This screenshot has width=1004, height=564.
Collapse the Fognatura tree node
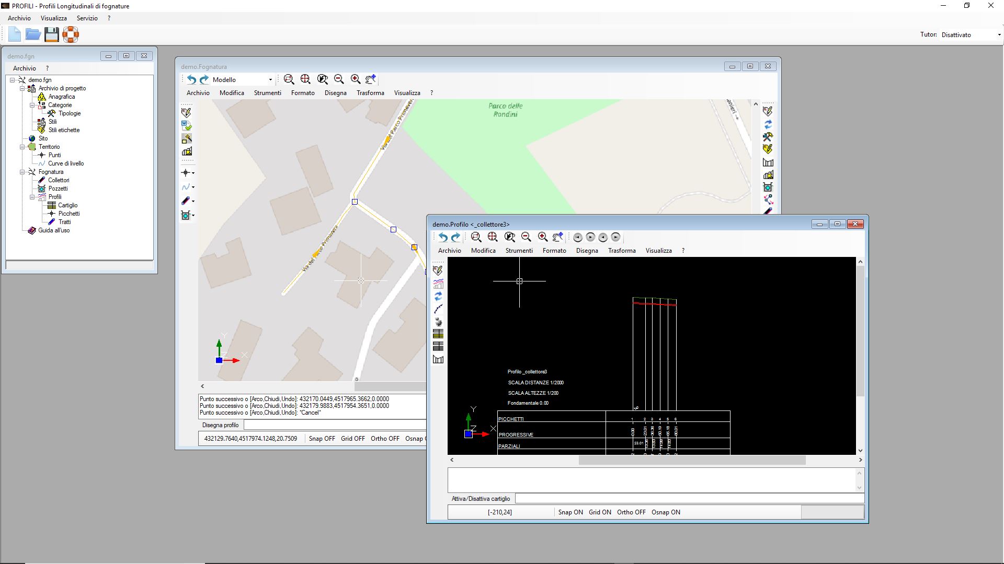[22, 172]
